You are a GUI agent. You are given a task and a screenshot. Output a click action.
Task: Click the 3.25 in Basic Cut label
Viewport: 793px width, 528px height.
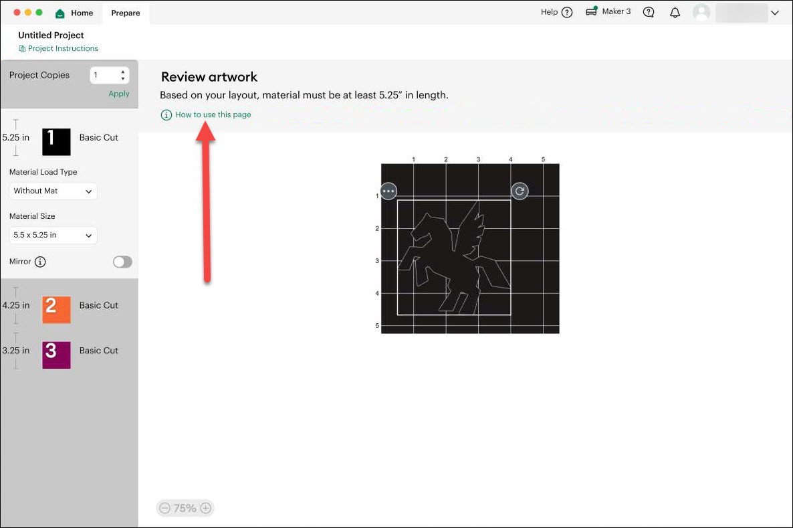98,350
